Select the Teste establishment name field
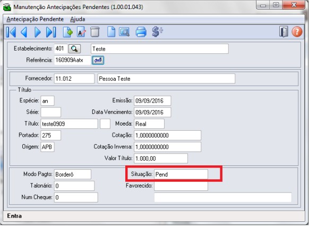Screen dimensions: 309x226 click(x=160, y=49)
